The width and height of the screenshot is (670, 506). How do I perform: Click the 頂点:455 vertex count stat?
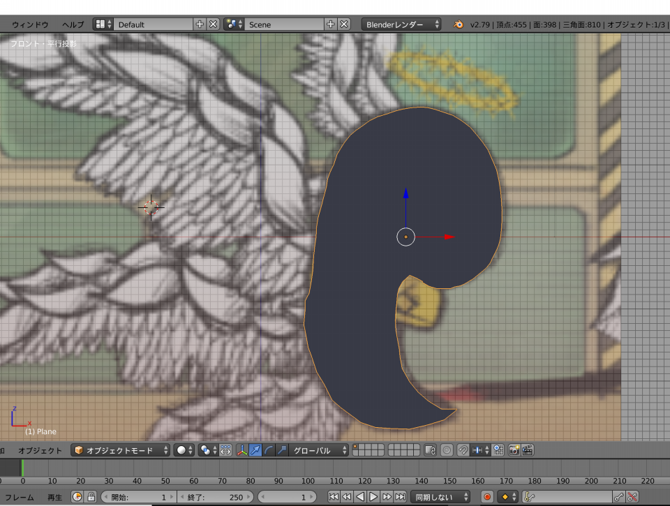tap(512, 24)
